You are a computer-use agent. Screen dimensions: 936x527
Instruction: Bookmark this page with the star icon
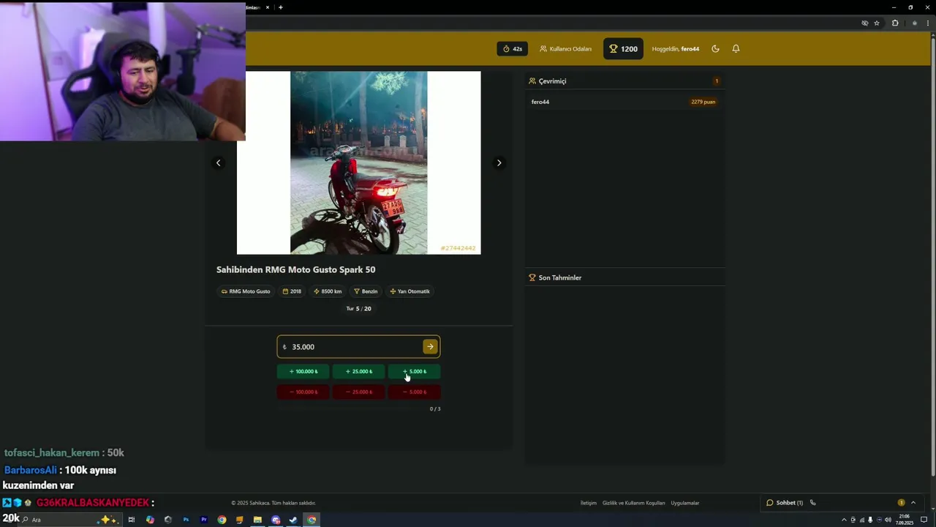[877, 23]
